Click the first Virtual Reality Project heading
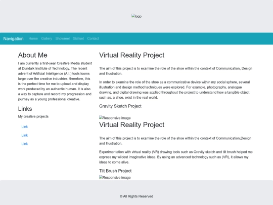Image resolution: width=273 pixels, height=205 pixels. (x=131, y=55)
